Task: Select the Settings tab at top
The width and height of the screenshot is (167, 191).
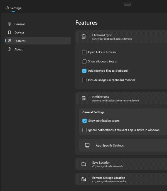Action: (13, 8)
